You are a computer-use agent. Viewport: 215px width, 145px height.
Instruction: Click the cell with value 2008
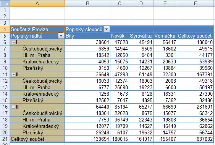(x=165, y=81)
